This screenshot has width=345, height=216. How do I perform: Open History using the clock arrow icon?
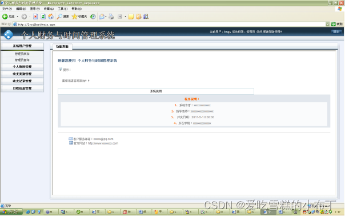(93, 17)
